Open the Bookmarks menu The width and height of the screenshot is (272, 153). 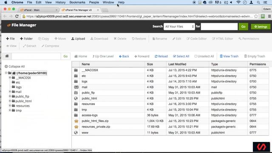[77, 2]
